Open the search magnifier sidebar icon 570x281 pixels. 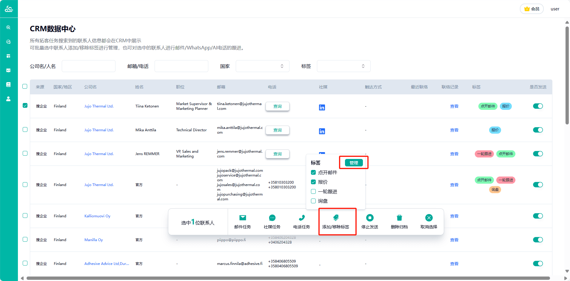coord(8,27)
